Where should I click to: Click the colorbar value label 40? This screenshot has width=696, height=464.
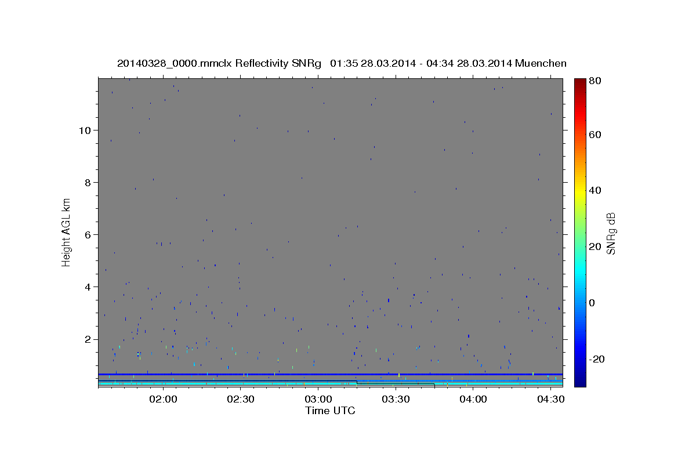tap(595, 190)
